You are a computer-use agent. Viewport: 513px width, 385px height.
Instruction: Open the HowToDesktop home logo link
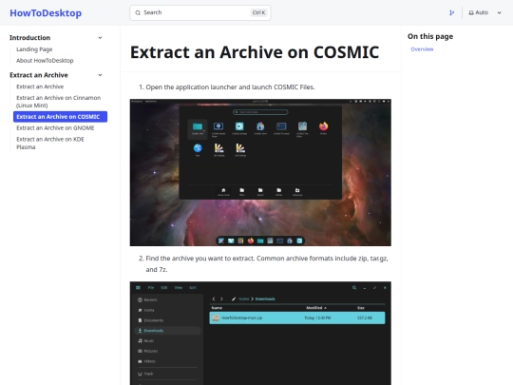click(46, 13)
